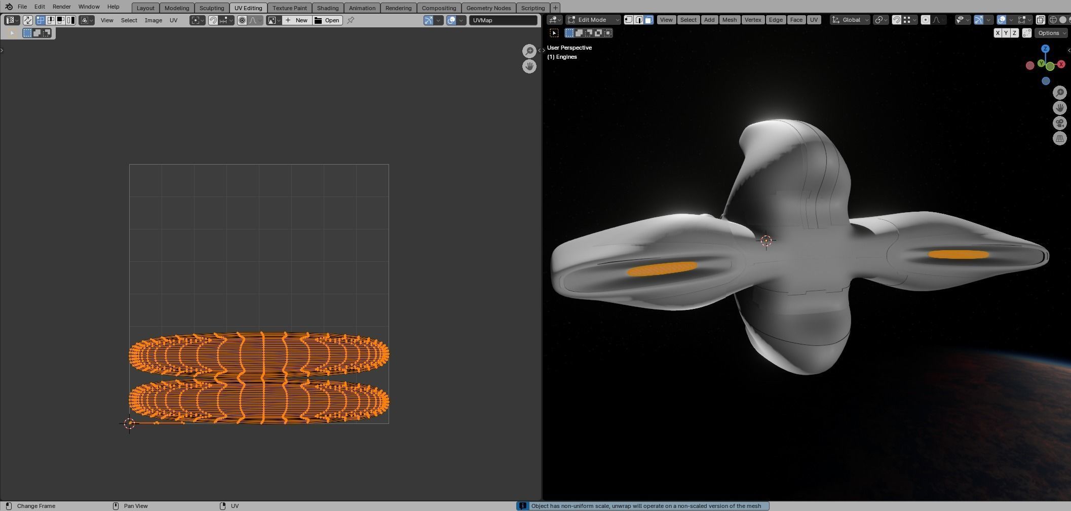Toggle snapping in 3D viewport
The height and width of the screenshot is (511, 1071).
click(897, 20)
